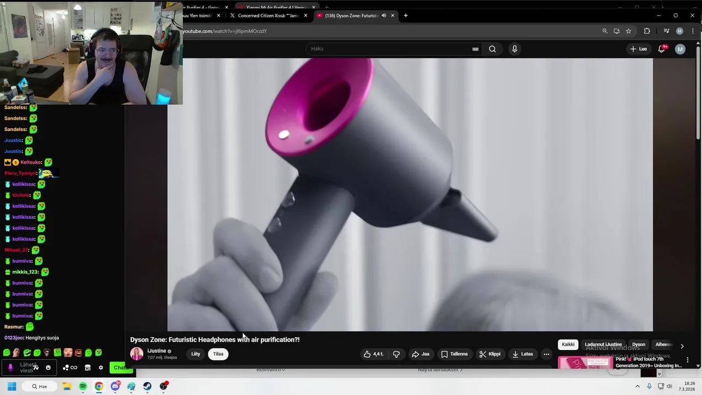Save video with Tallenna button

pos(455,354)
